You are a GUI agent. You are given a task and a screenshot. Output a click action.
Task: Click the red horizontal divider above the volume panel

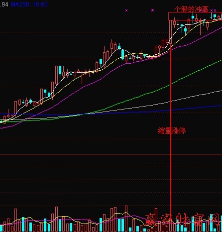tap(111, 155)
